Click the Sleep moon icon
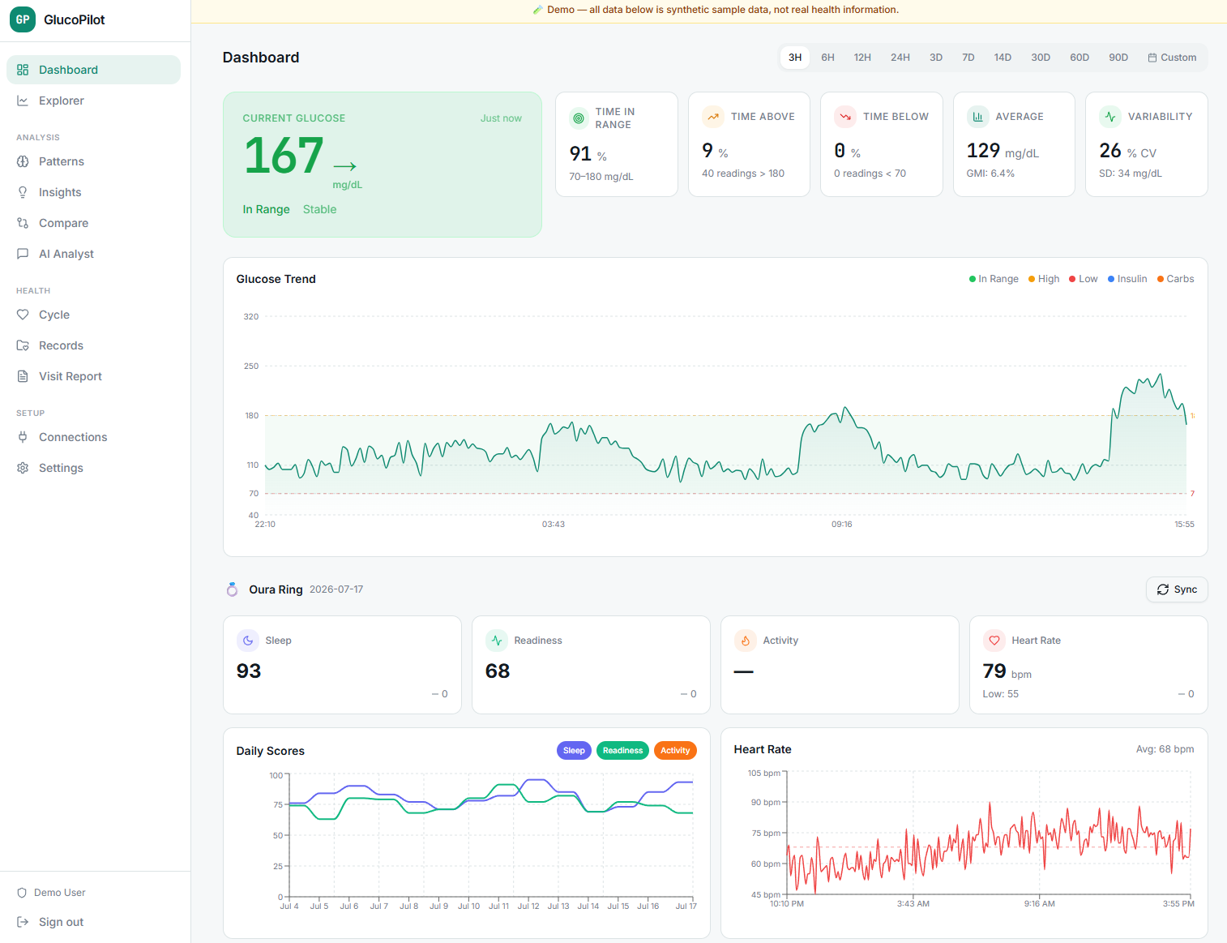Viewport: 1227px width, 943px height. pyautogui.click(x=248, y=641)
